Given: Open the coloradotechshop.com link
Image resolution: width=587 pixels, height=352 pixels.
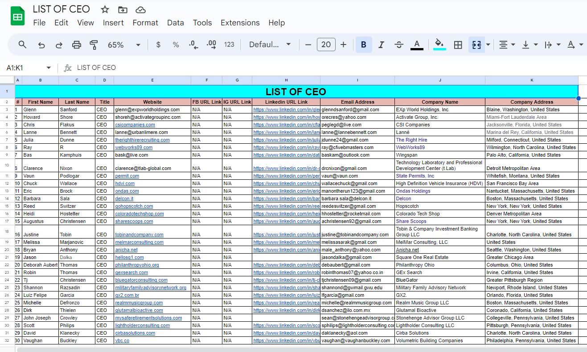Looking at the screenshot, I should (x=140, y=214).
